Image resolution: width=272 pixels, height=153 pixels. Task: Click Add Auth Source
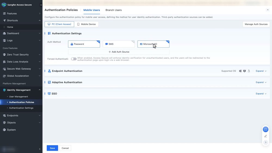(x=119, y=52)
